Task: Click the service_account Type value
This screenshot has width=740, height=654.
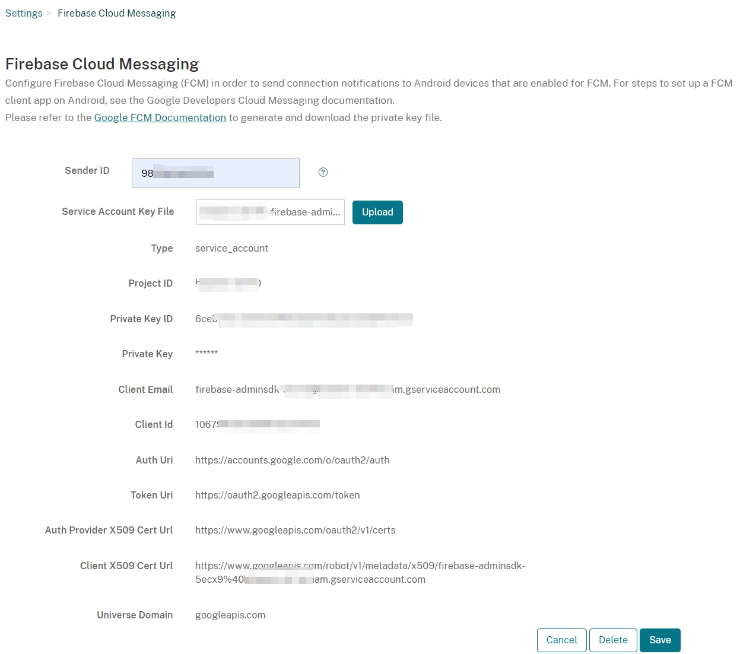Action: coord(231,248)
